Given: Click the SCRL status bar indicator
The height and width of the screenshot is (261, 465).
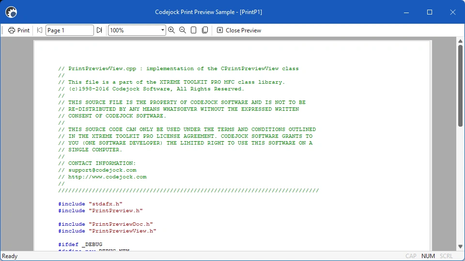Looking at the screenshot, I should 446,256.
